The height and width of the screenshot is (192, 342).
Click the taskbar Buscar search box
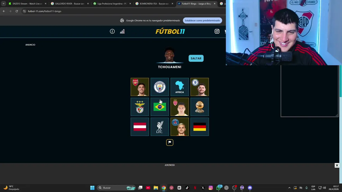[x=117, y=188]
